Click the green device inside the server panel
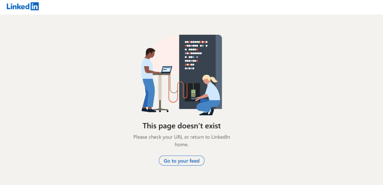The width and height of the screenshot is (383, 185). 193,93
